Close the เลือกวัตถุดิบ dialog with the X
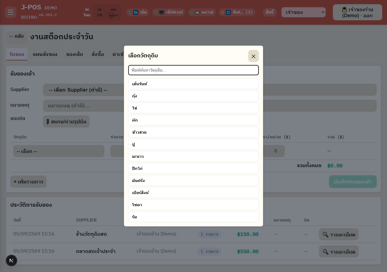 click(x=253, y=56)
